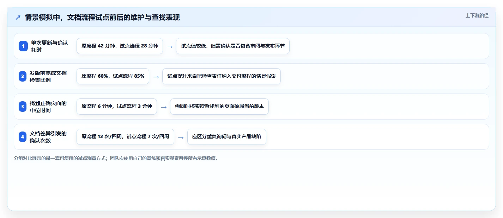
Task: Click the arrow after 原流程 42 分钟 box
Action: 170,46
